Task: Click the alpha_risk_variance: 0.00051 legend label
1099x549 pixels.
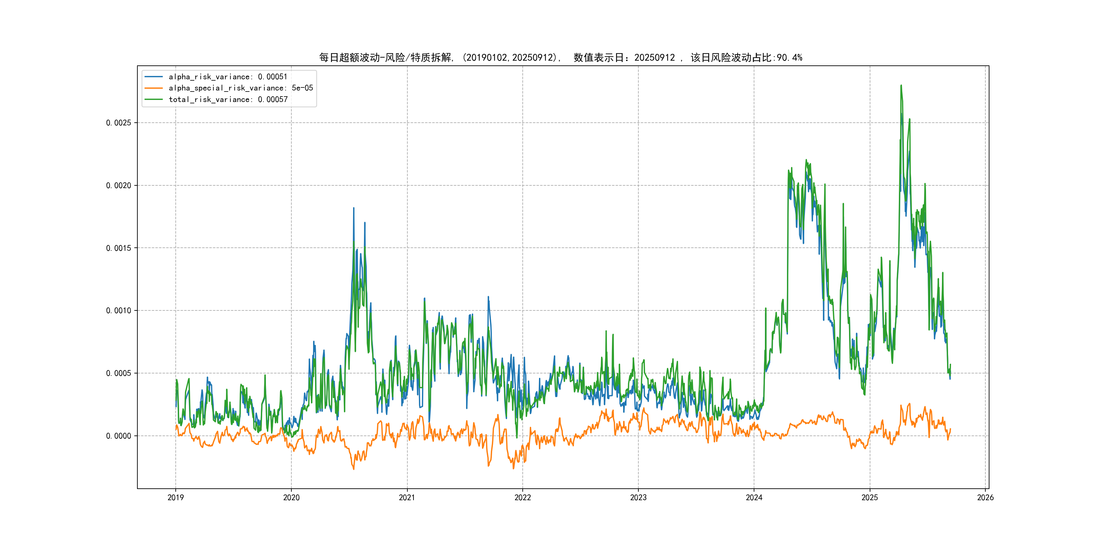Action: (228, 77)
